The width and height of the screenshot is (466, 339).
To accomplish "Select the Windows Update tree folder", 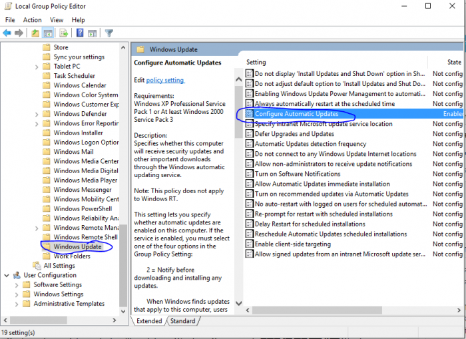I will click(78, 246).
